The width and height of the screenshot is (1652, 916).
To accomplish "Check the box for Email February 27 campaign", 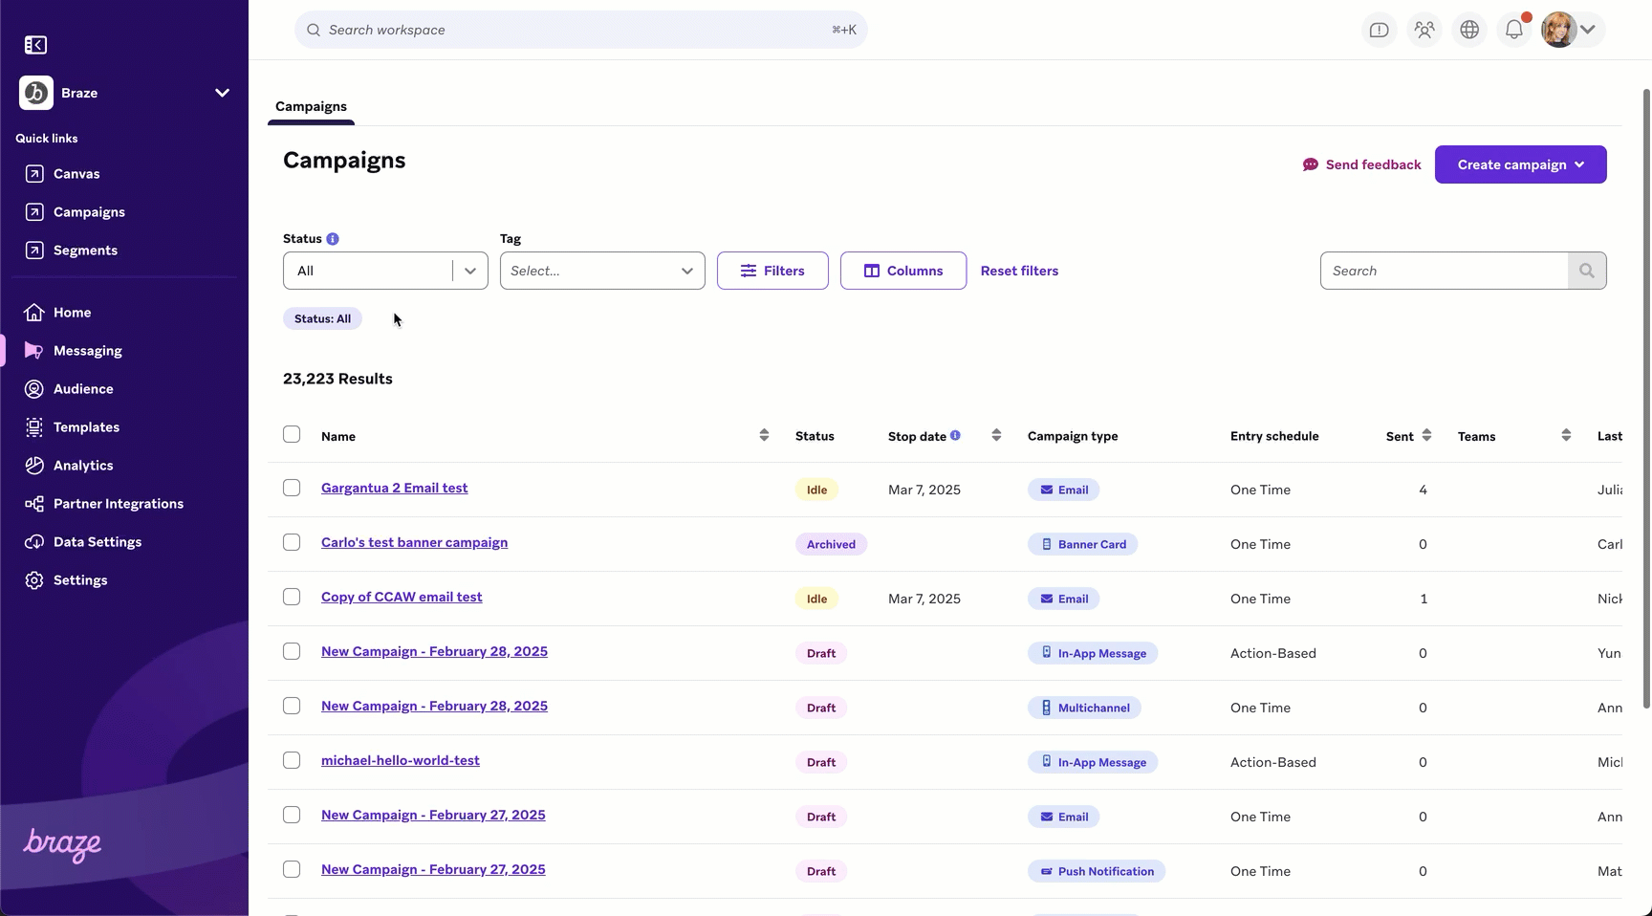I will [x=292, y=815].
